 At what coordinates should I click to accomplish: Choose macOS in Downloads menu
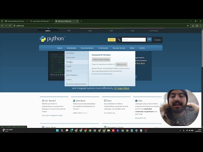click(77, 66)
